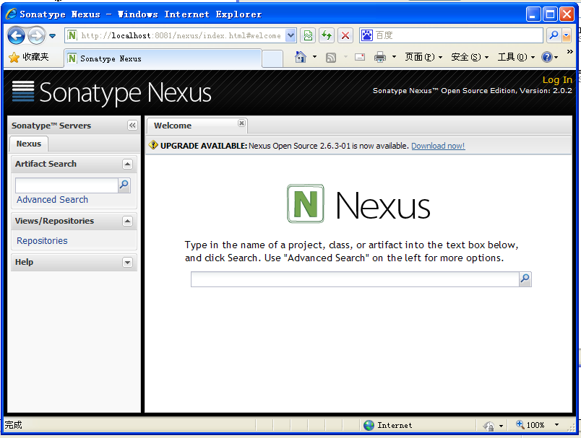The height and width of the screenshot is (438, 581).
Task: Refresh the page with the green arrows
Action: pos(327,35)
